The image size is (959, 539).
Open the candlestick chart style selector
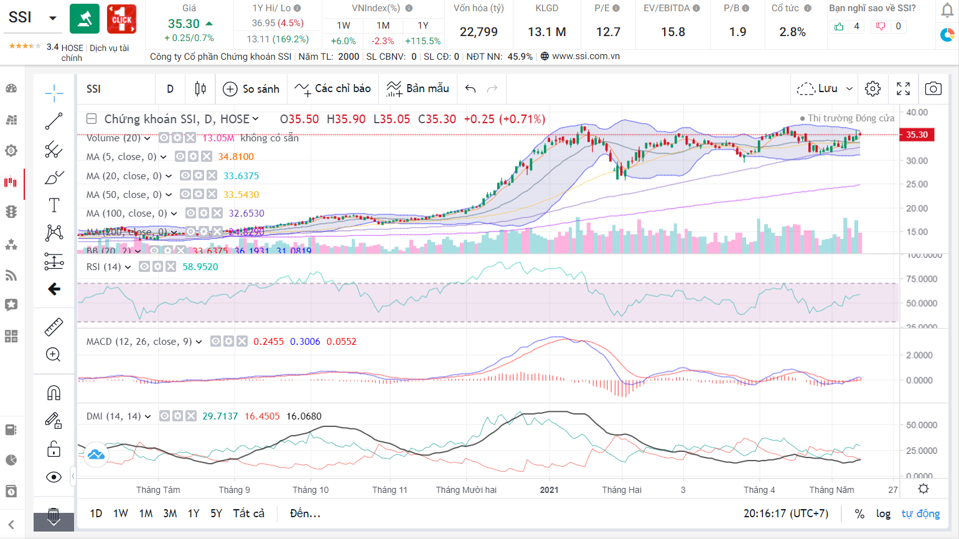click(x=200, y=89)
